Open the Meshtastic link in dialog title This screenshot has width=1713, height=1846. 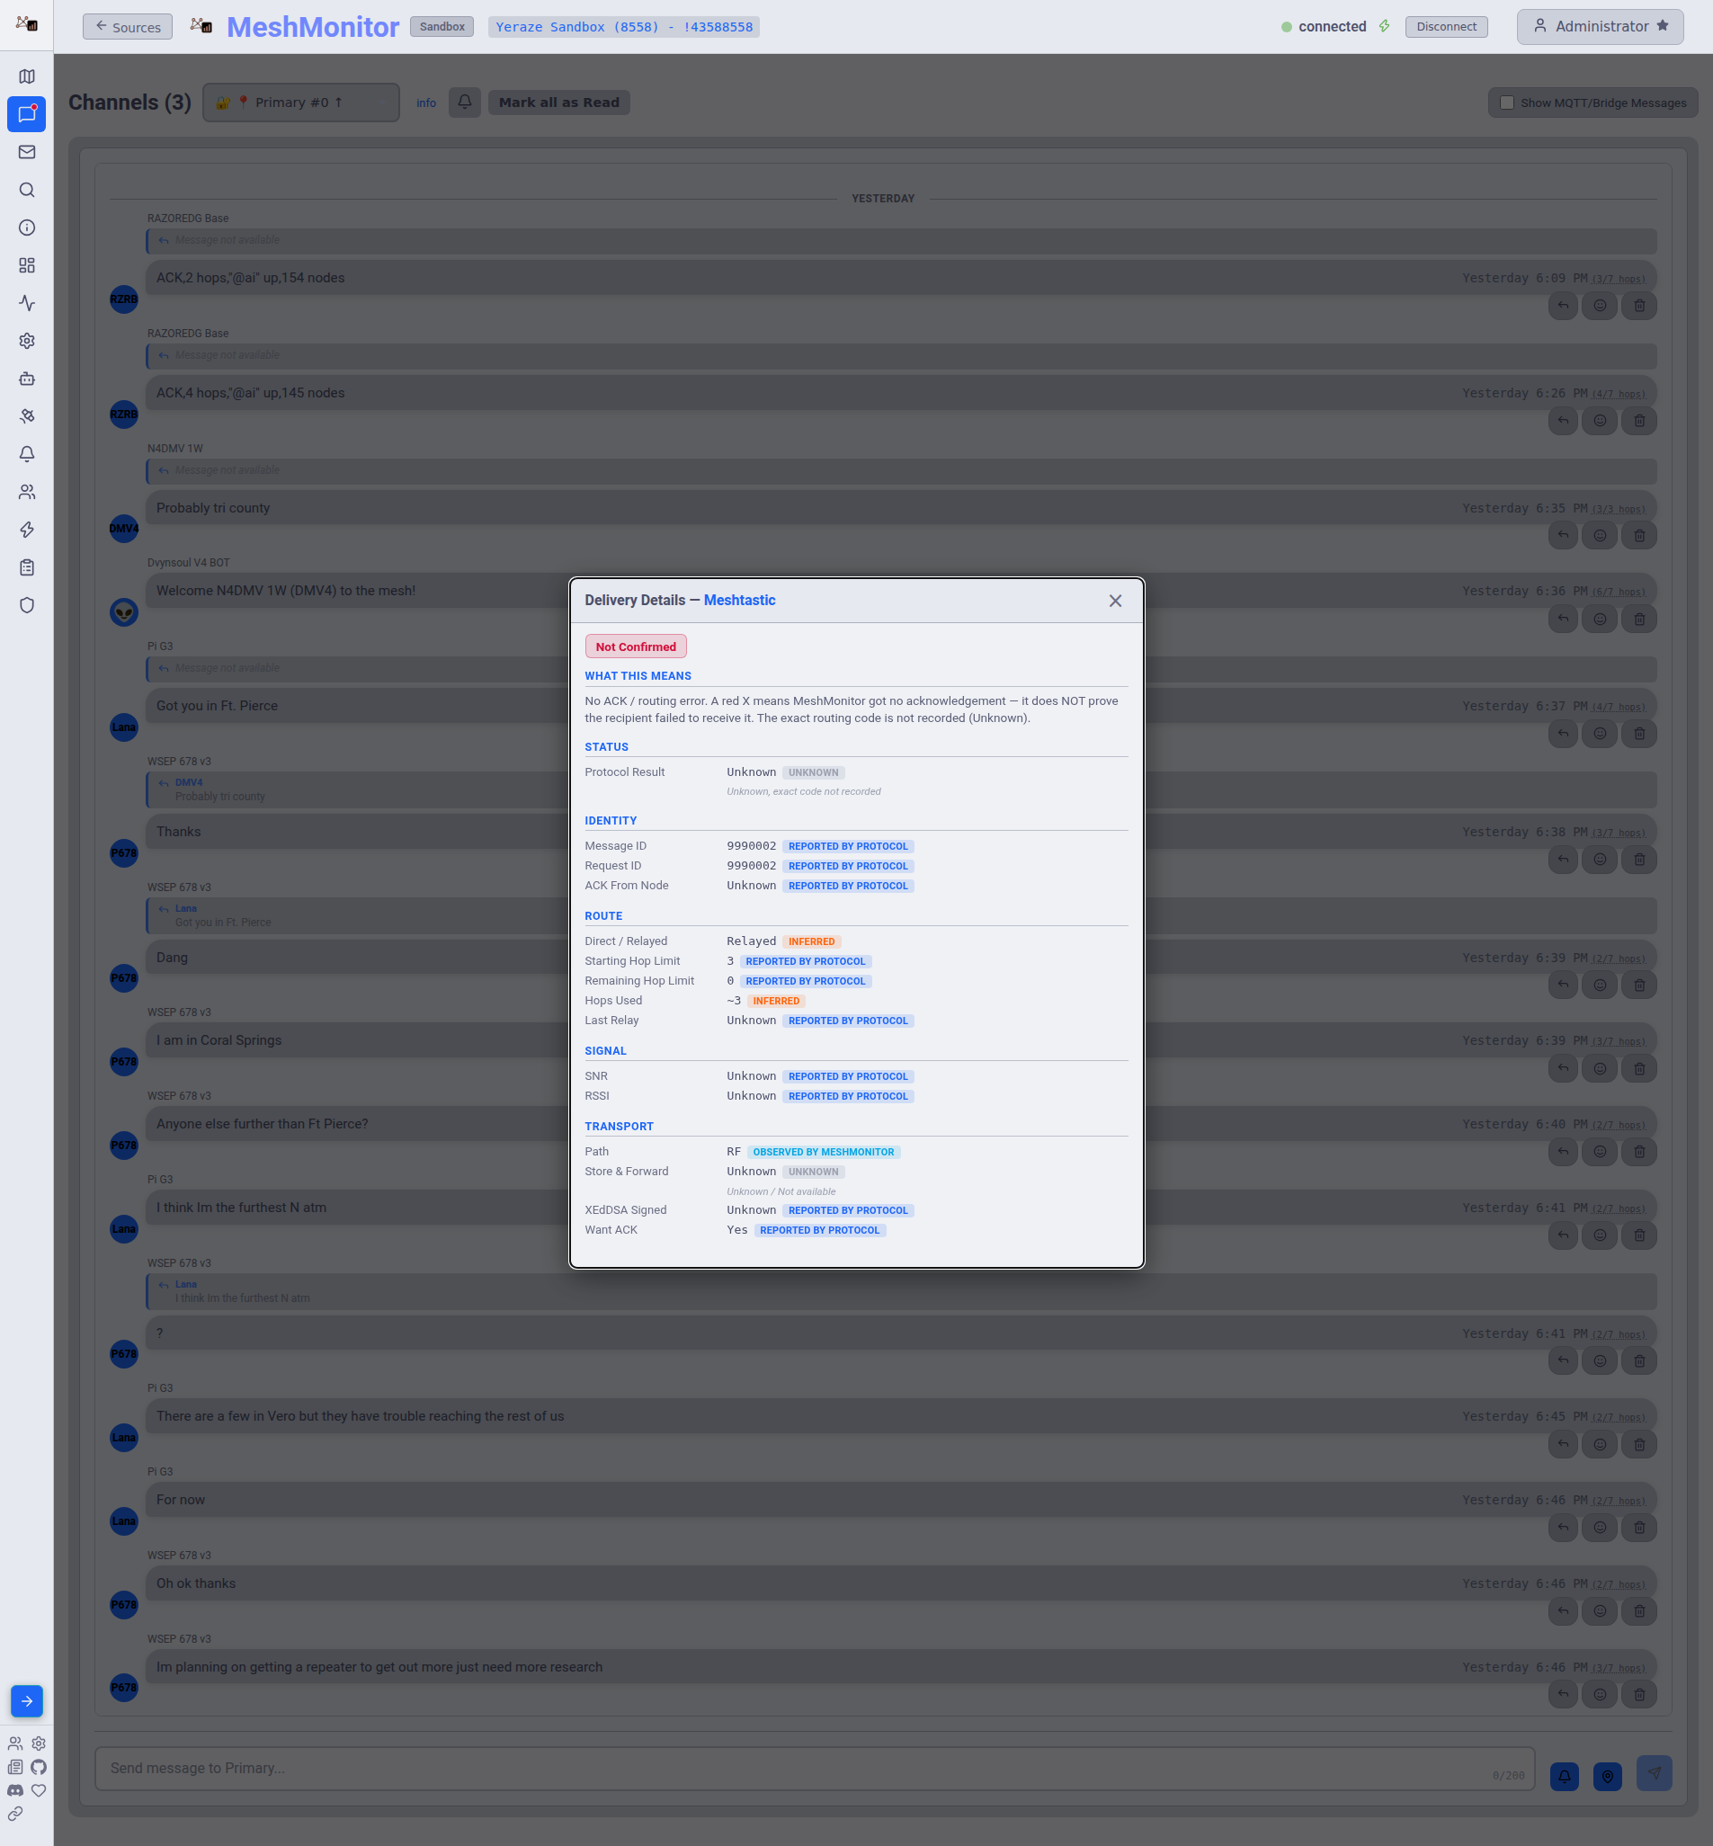click(740, 601)
